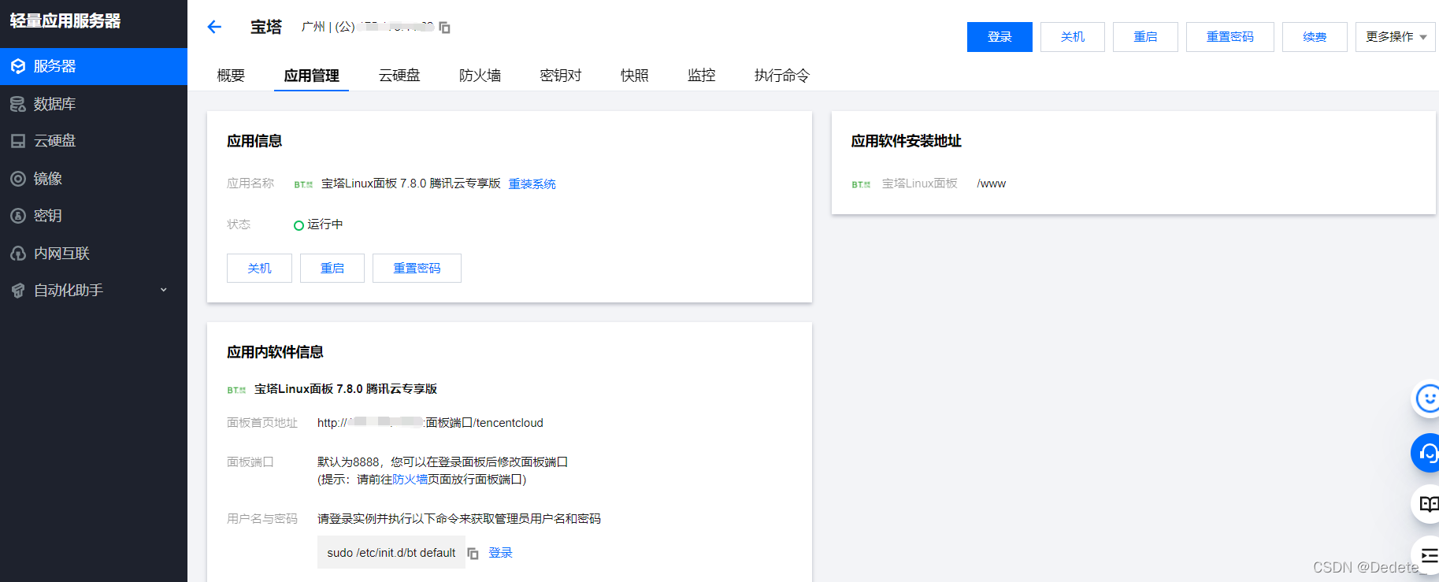Click BT logo beside 应用名称
Screen dimensions: 1439x582
pyautogui.click(x=303, y=184)
